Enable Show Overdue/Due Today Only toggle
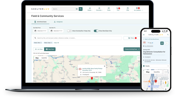 point(69,31)
